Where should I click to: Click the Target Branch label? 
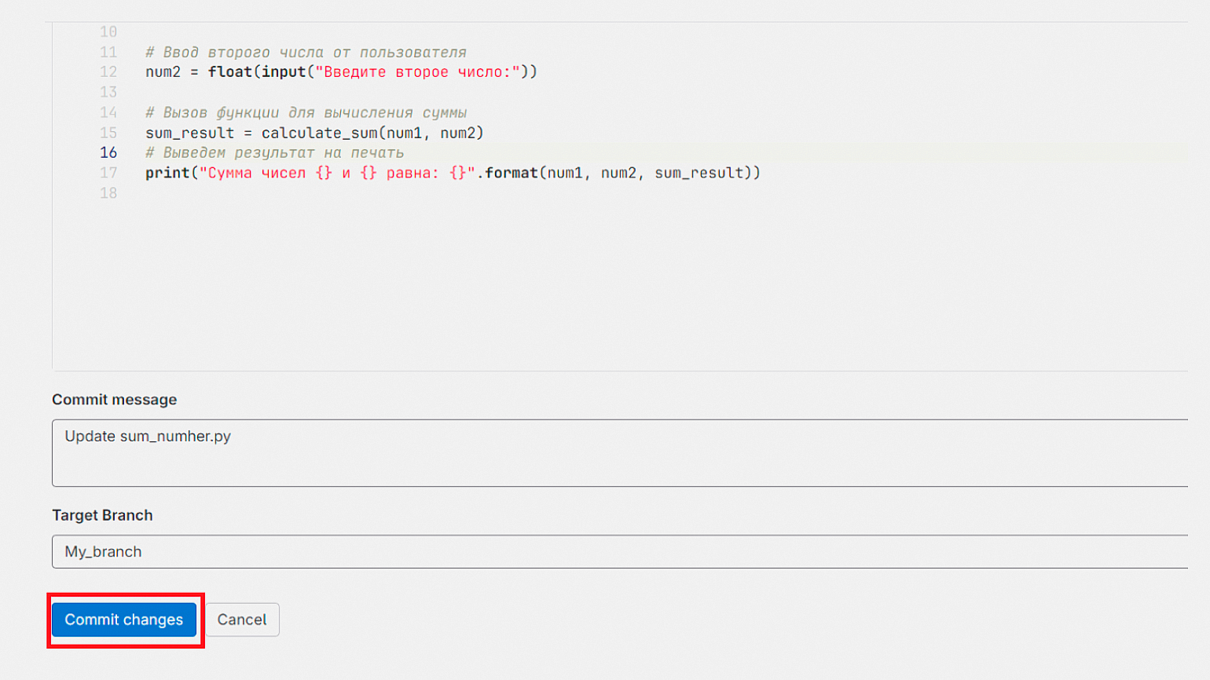tap(102, 515)
